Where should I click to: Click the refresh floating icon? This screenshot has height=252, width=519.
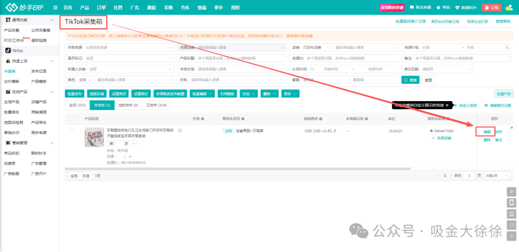pos(511,225)
